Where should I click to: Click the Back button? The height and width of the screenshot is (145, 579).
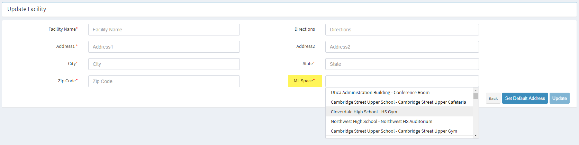pyautogui.click(x=493, y=98)
